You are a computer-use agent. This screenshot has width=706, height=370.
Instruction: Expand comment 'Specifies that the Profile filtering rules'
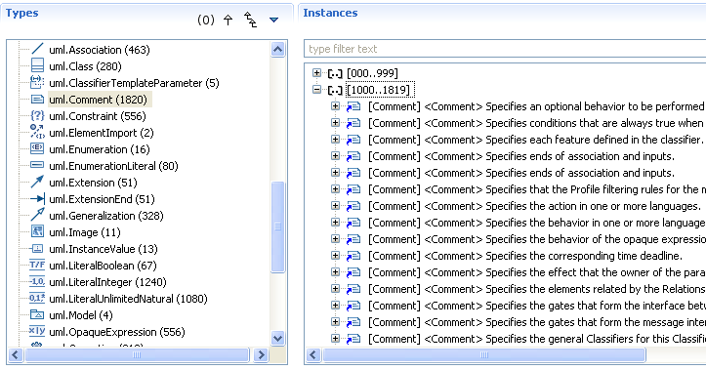coord(335,189)
